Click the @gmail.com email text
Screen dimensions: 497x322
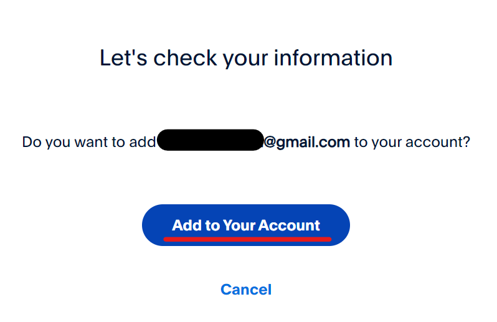[306, 142]
